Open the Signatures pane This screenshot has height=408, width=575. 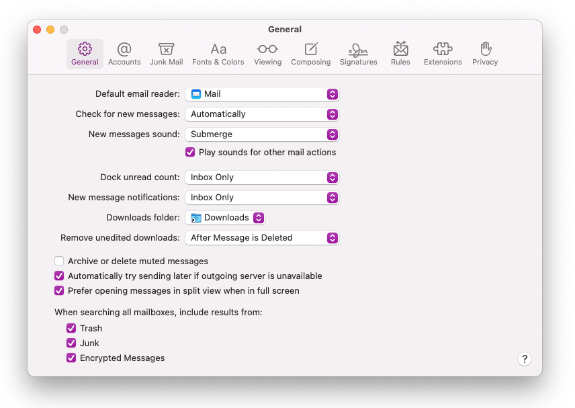358,54
